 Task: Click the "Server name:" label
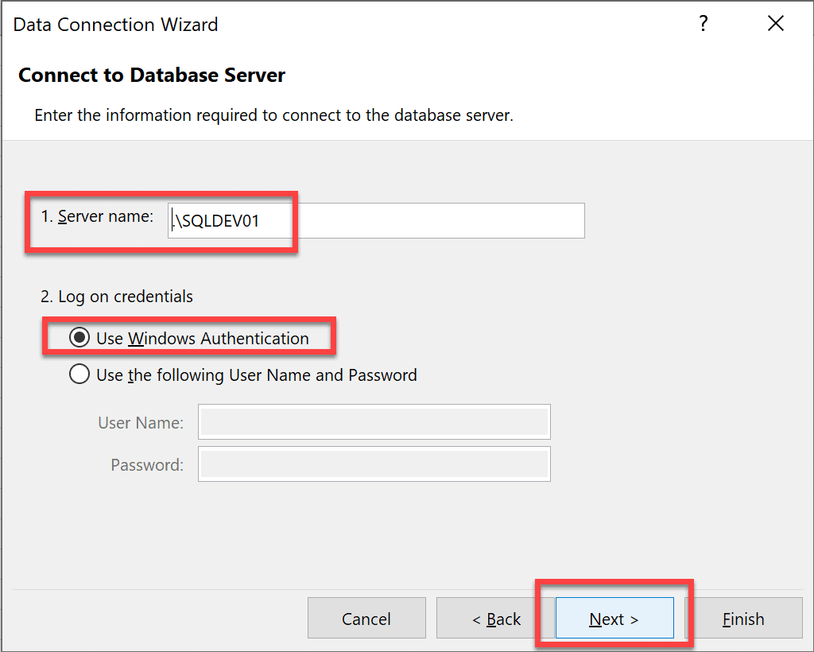point(97,216)
